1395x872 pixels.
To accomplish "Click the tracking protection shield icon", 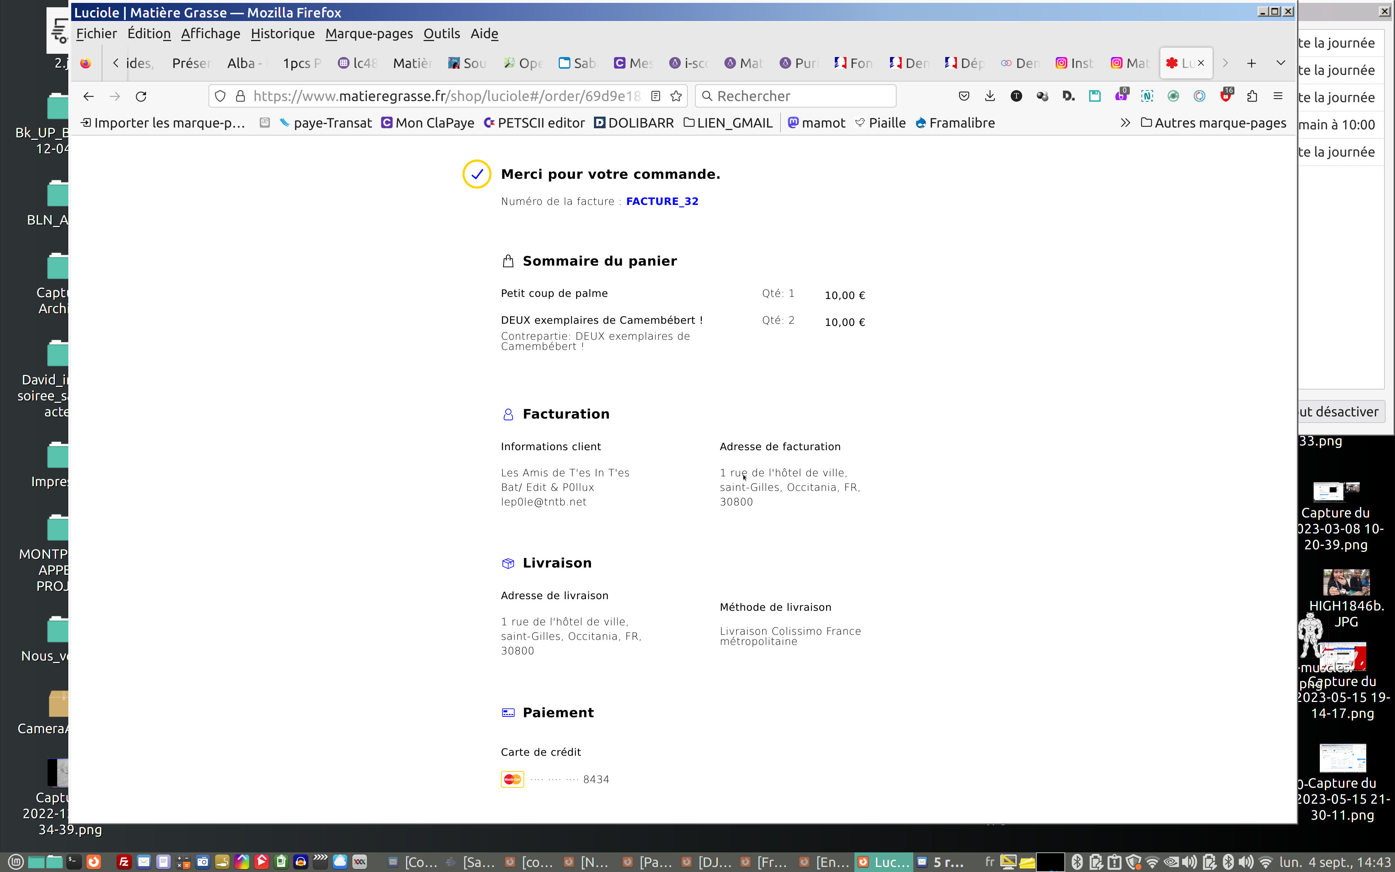I will (220, 96).
